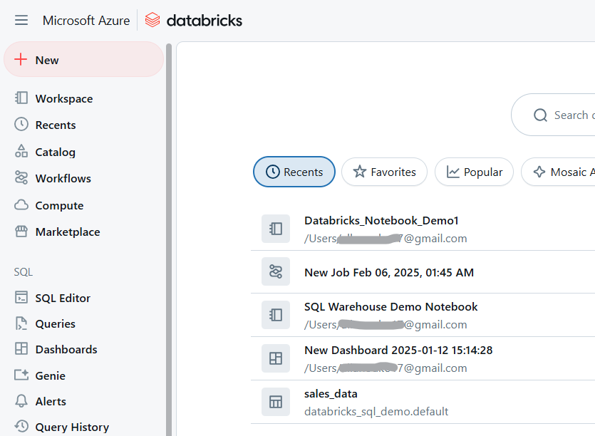Click the Mosaic AI sparkle icon
Screen dimensions: 595x436
539,172
